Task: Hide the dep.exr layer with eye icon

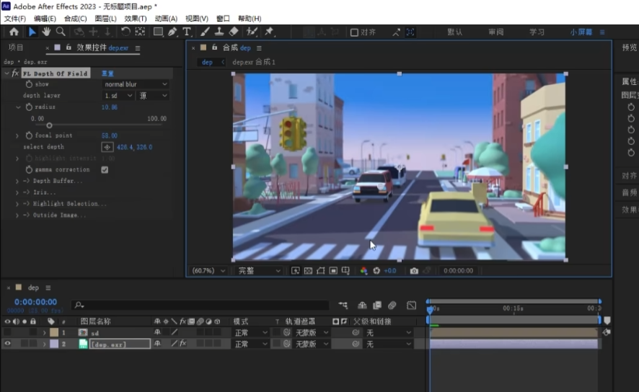Action: (x=8, y=344)
